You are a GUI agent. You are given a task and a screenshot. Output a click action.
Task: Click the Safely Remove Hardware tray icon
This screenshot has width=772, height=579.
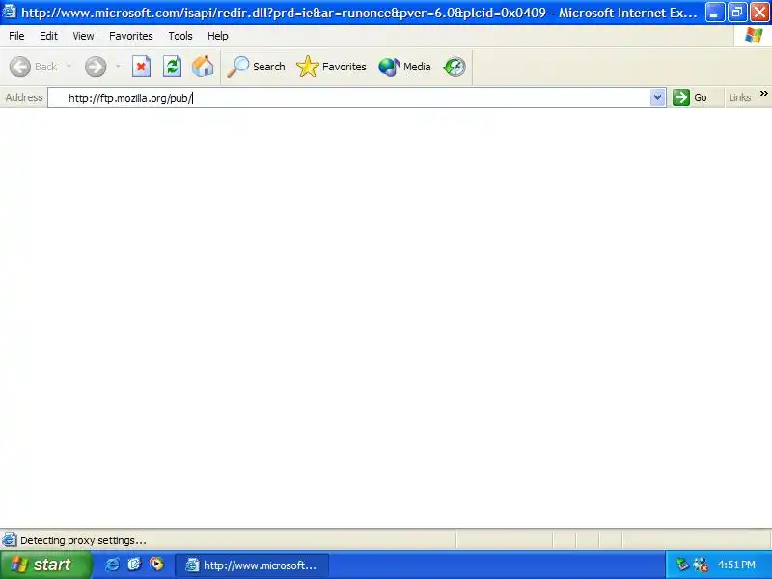[x=682, y=565]
